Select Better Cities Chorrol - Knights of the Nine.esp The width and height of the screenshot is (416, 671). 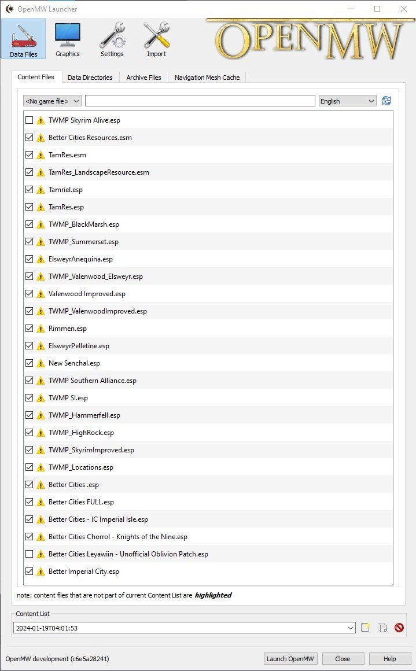(117, 537)
